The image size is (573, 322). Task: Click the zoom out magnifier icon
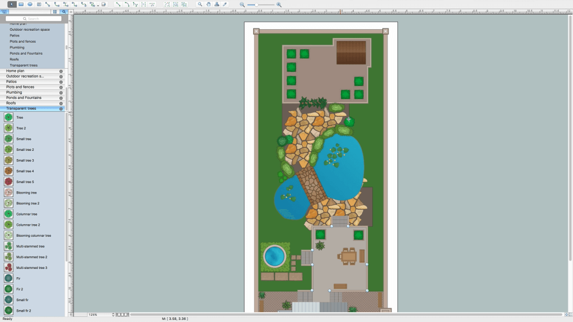pos(242,4)
